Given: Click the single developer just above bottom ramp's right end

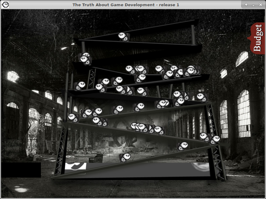Looking at the screenshot, I should (x=183, y=146).
